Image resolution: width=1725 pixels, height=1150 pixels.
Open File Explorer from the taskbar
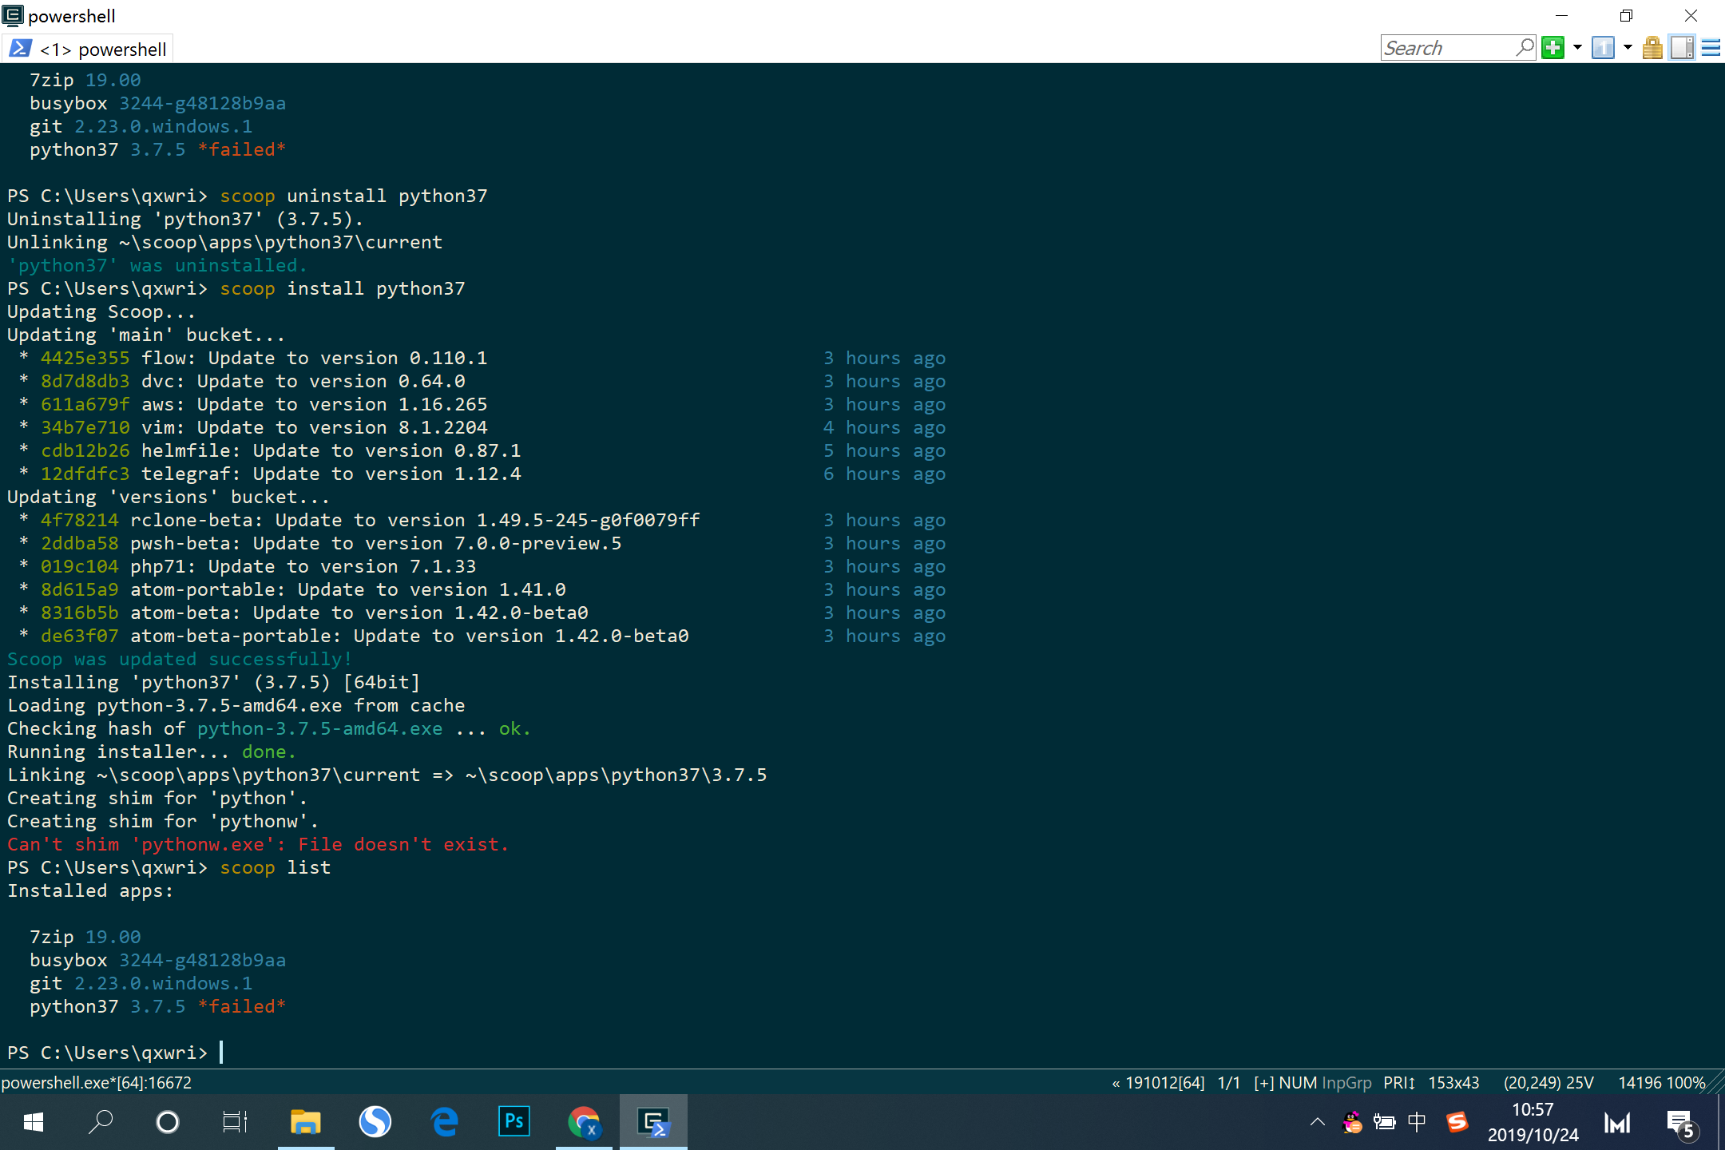(306, 1121)
